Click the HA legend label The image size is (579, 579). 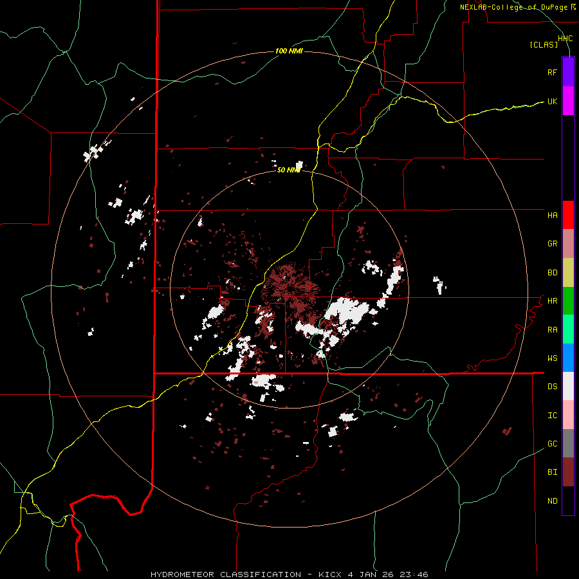click(552, 216)
